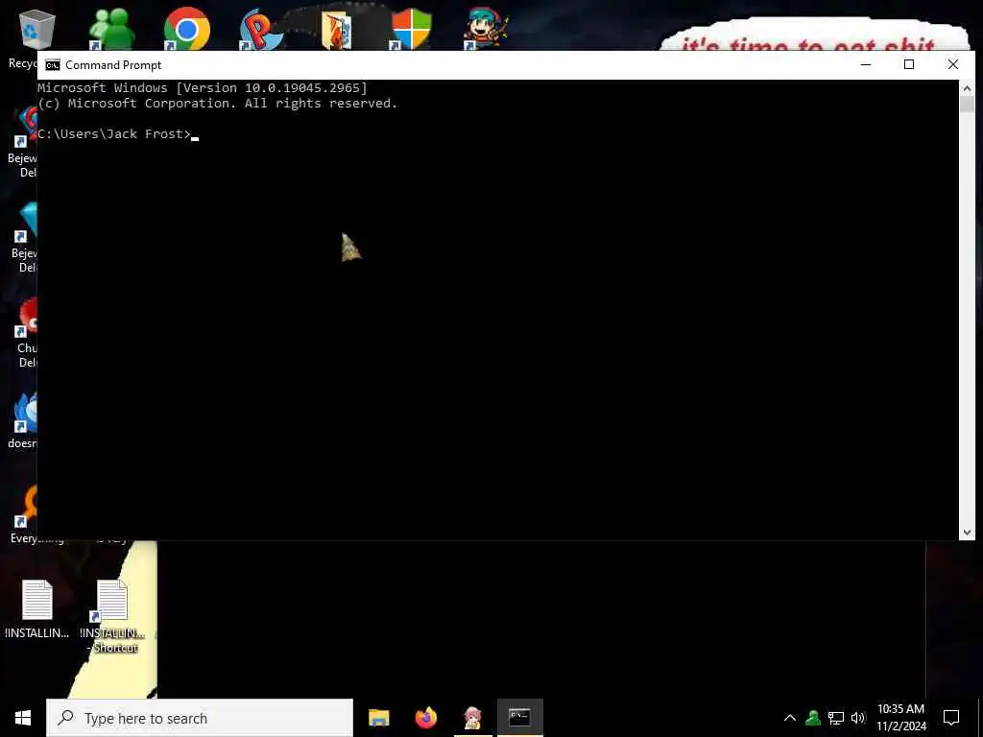
Task: Select the !INSTALLIN... text file on desktop
Action: tap(37, 608)
